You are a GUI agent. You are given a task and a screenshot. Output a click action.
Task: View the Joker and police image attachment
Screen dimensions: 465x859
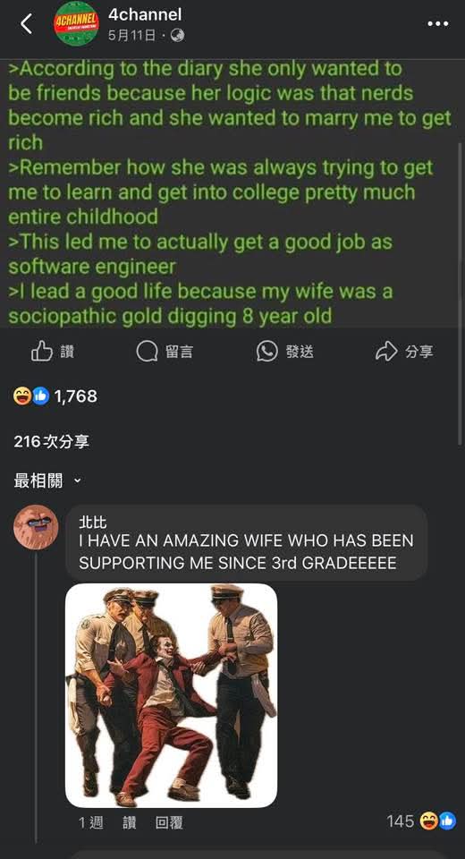point(172,695)
